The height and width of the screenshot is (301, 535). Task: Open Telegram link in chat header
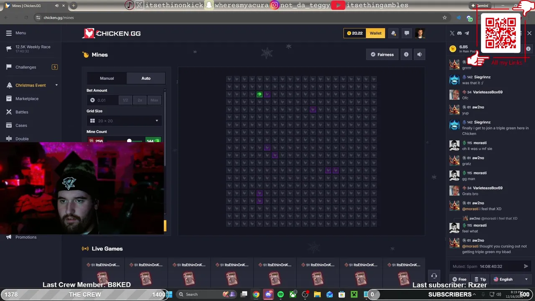point(467,33)
